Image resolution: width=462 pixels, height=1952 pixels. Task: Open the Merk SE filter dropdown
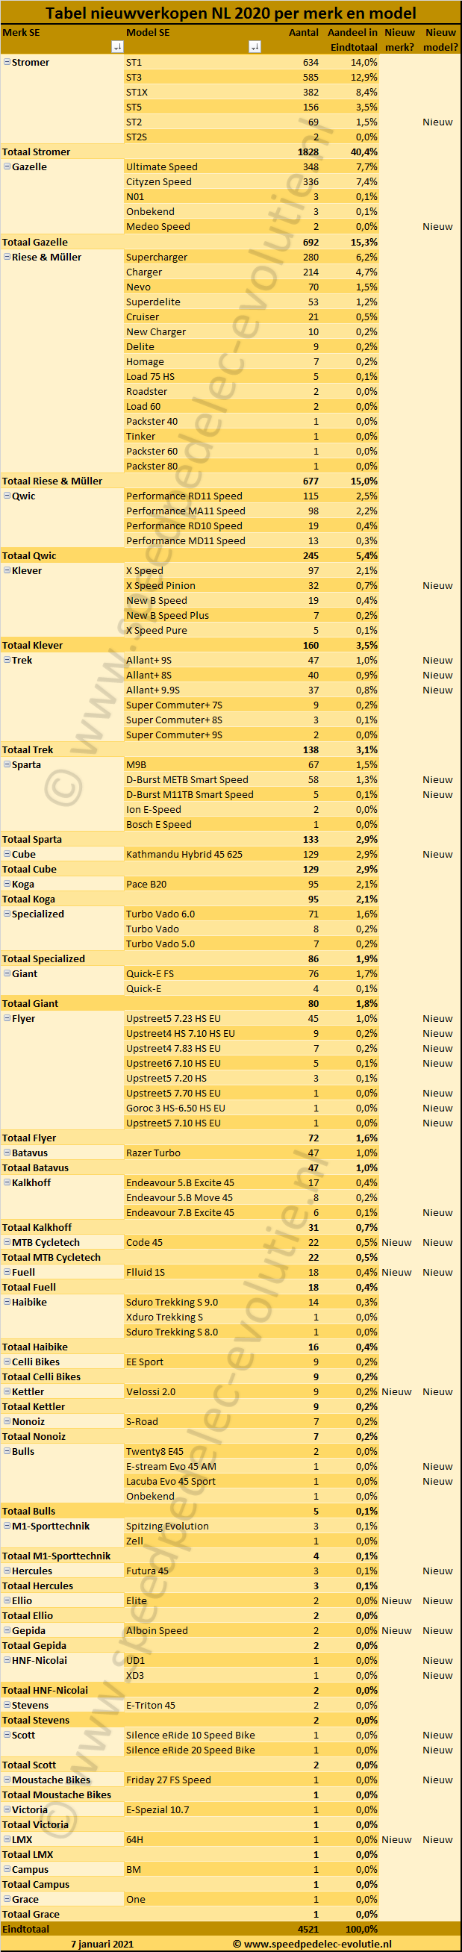[x=117, y=47]
